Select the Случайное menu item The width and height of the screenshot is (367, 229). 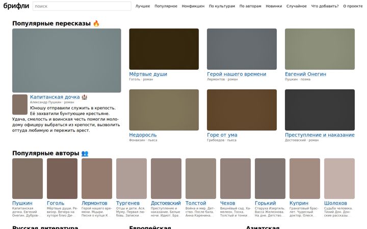[x=296, y=6]
